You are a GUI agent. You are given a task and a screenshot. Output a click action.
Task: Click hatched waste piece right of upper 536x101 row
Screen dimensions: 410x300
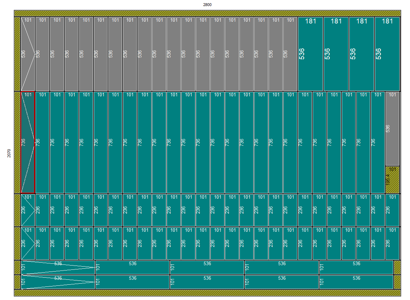tap(397, 267)
